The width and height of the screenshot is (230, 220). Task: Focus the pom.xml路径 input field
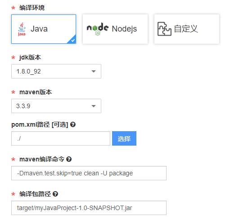point(61,138)
